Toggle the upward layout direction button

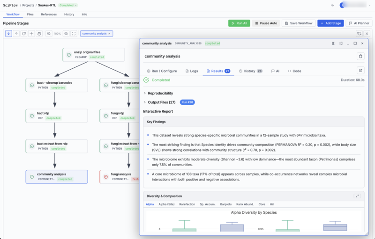tap(16, 34)
